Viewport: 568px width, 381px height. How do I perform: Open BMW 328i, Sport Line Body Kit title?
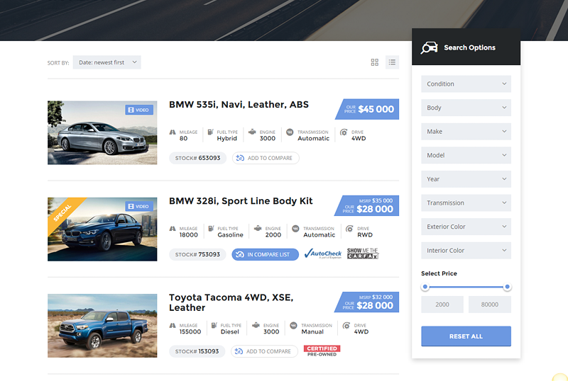tap(241, 201)
